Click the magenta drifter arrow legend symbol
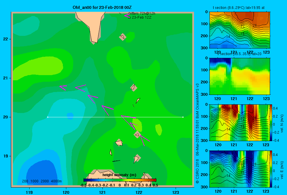 [x=127, y=15]
